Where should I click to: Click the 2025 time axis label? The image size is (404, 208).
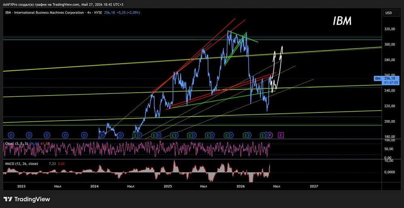click(x=168, y=186)
